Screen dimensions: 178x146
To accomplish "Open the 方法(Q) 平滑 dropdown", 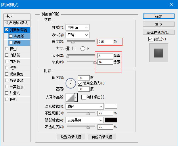I will [77, 35].
